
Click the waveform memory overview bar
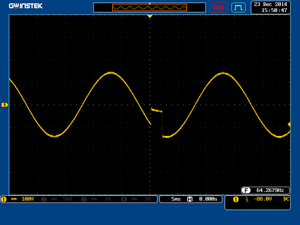coord(150,7)
